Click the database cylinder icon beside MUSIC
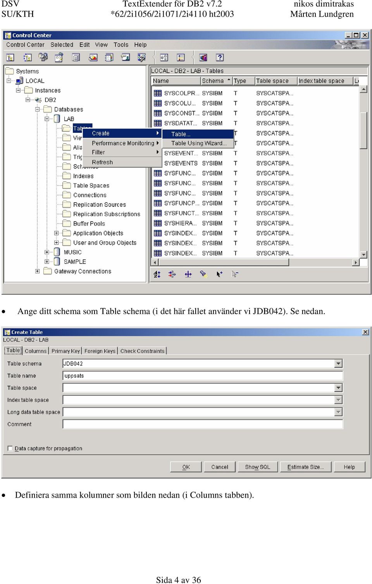372x584 pixels. click(57, 252)
